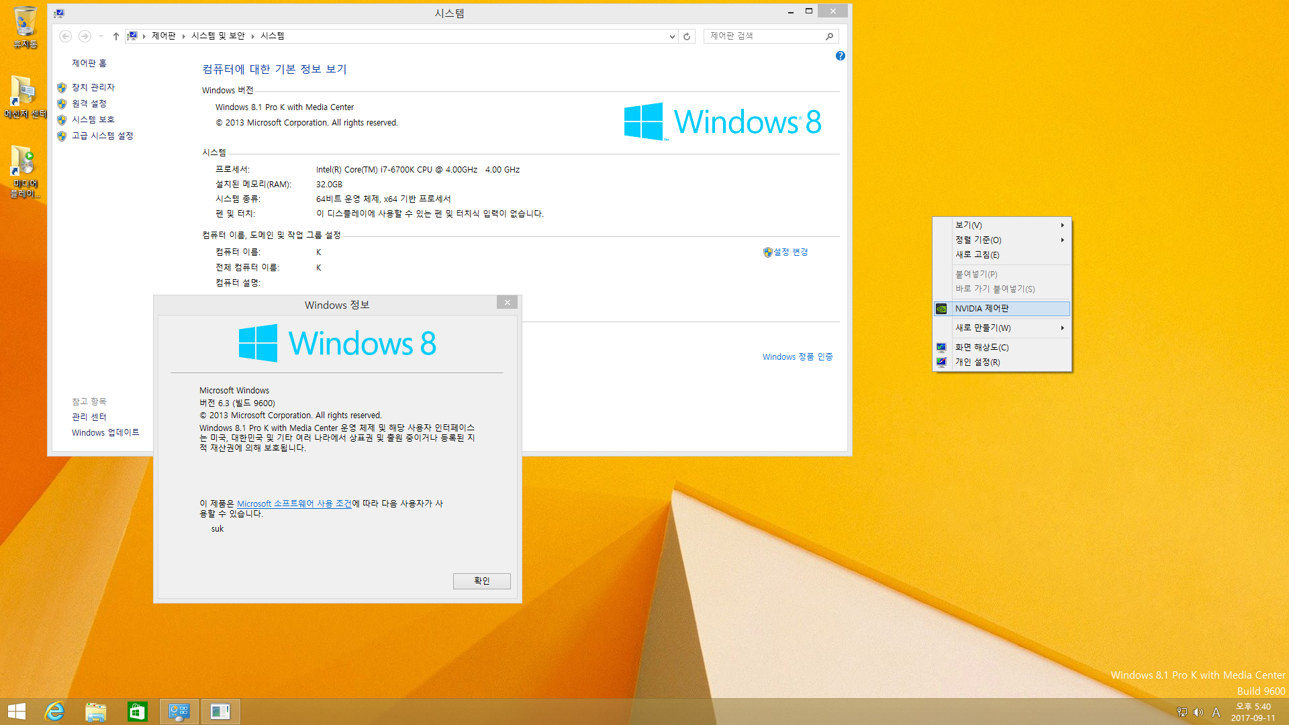The image size is (1289, 725).
Task: Launch Internet Explorer from taskbar
Action: coord(54,712)
